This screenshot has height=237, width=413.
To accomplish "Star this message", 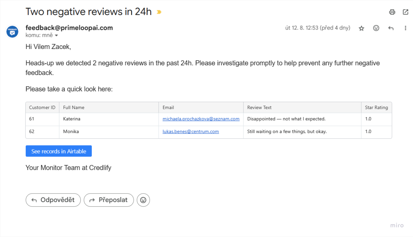I will (x=362, y=28).
